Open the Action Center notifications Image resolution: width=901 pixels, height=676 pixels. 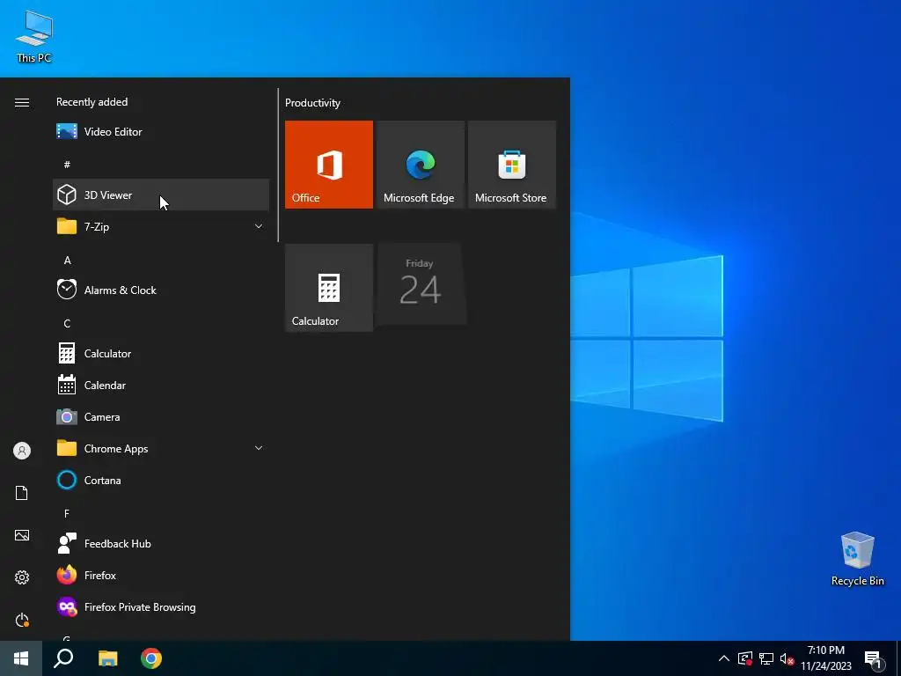pos(874,659)
